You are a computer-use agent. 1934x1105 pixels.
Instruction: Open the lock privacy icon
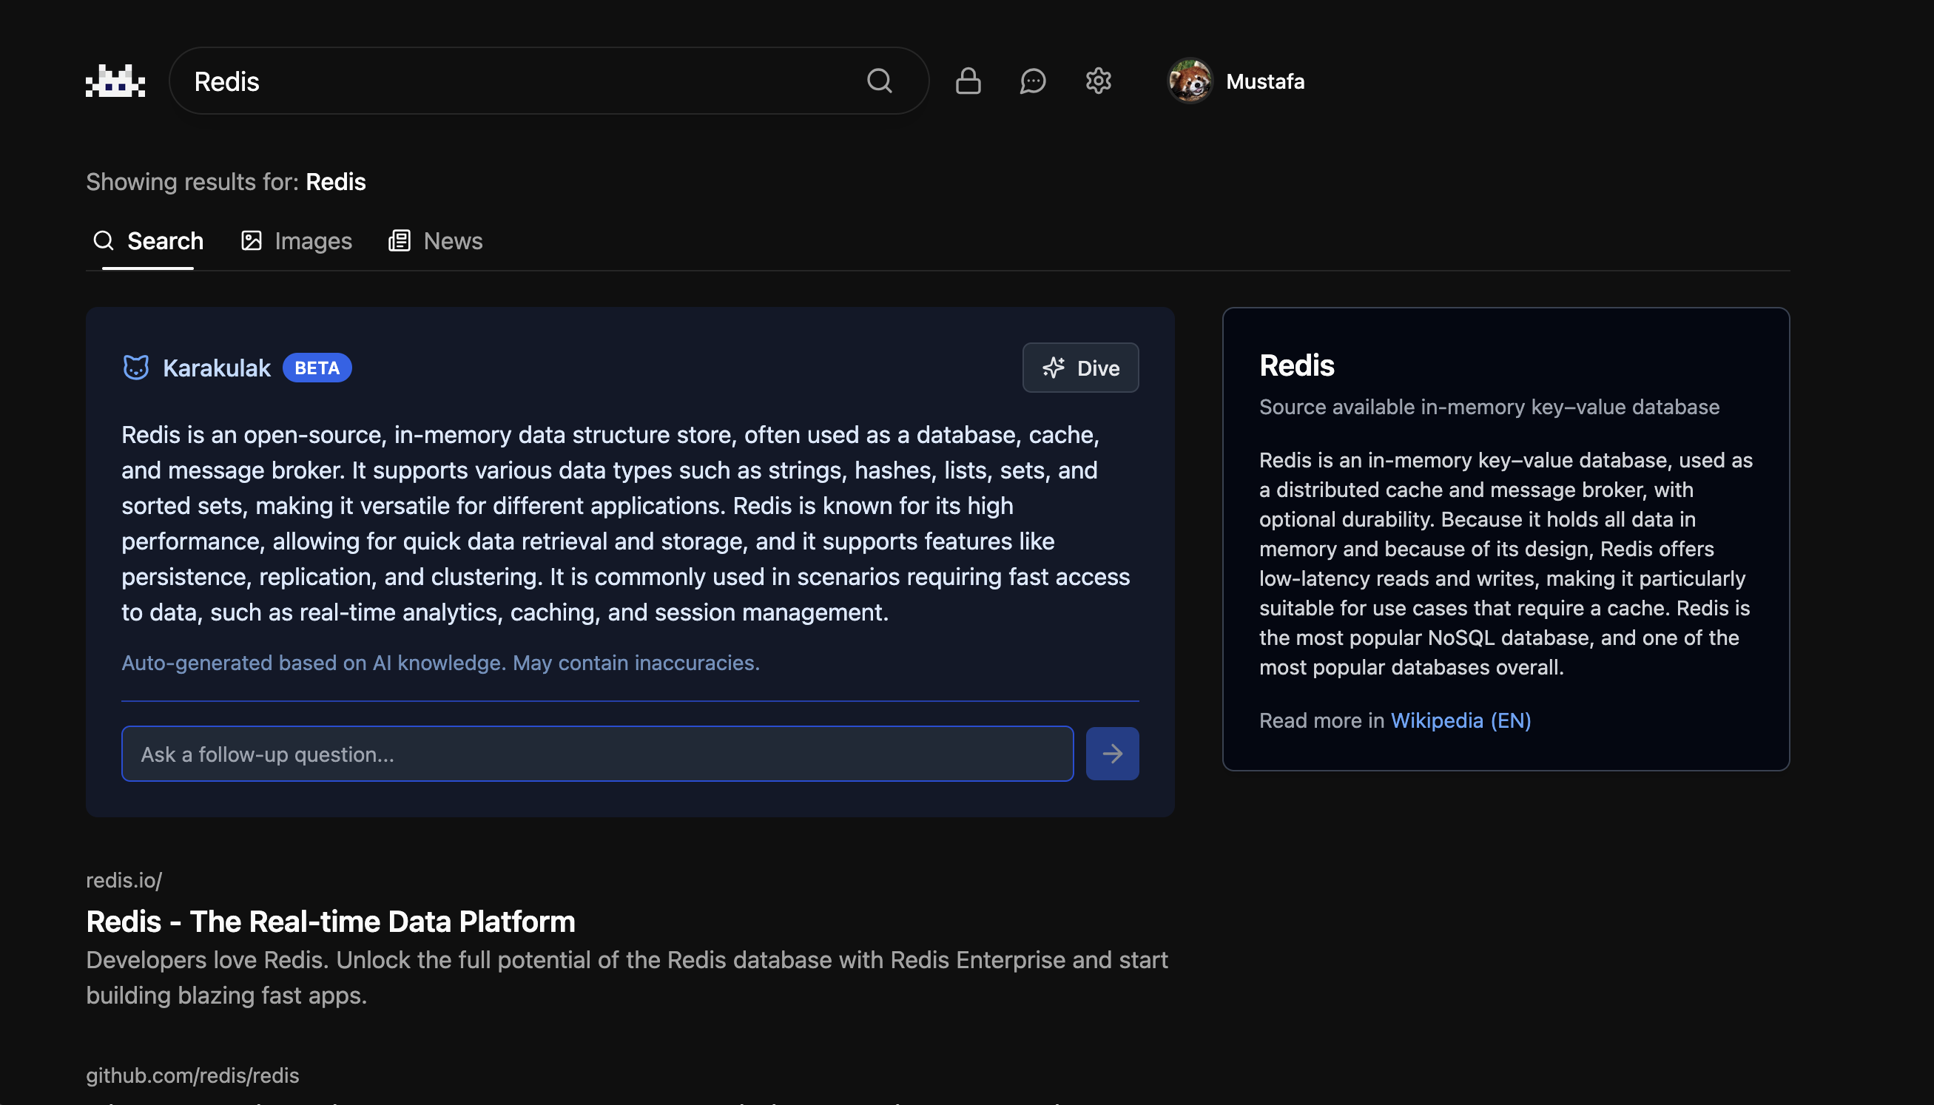[x=968, y=81]
